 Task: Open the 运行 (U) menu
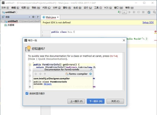[88, 8]
